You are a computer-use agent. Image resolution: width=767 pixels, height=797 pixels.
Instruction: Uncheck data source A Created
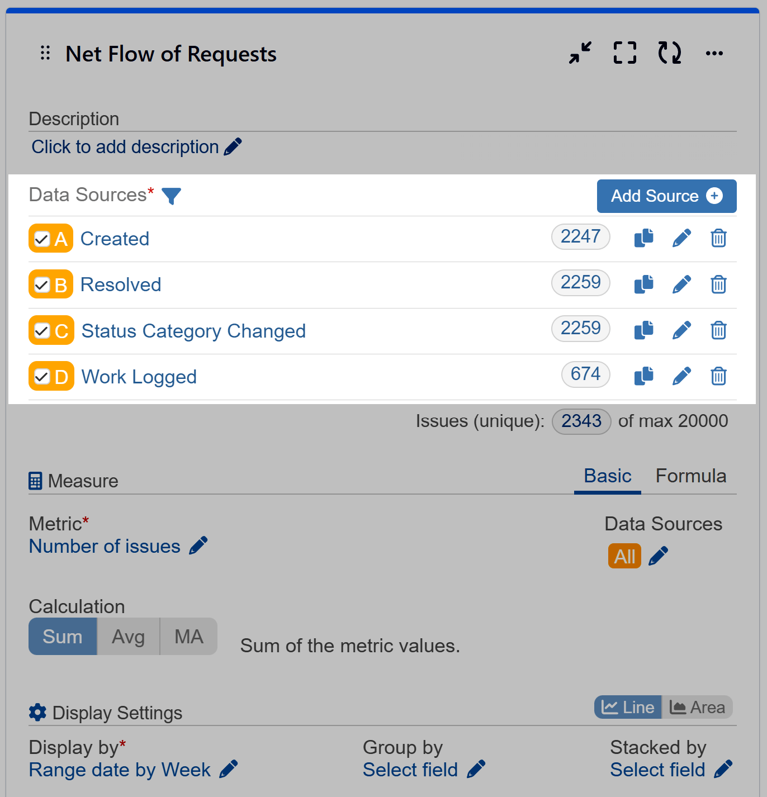[x=41, y=238]
